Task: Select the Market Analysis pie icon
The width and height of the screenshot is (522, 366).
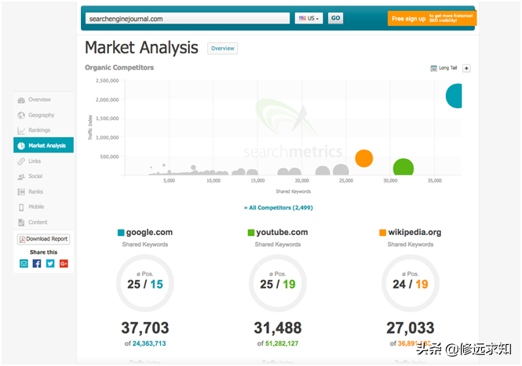Action: click(21, 146)
